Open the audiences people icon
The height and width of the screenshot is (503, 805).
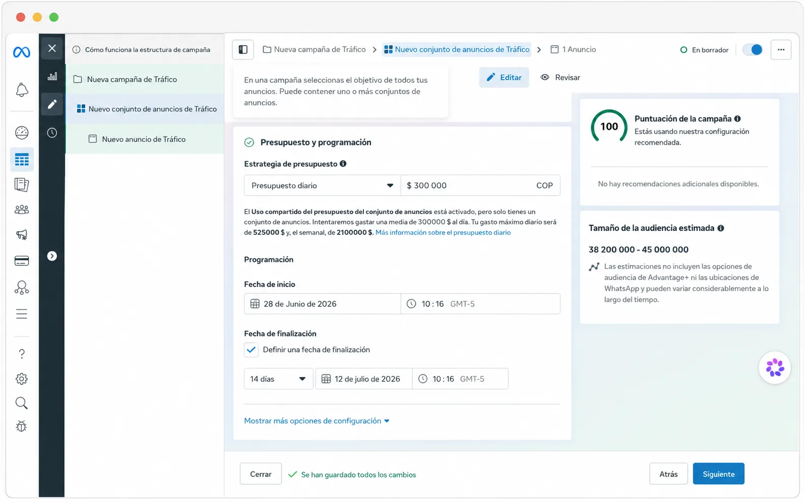[x=22, y=209]
